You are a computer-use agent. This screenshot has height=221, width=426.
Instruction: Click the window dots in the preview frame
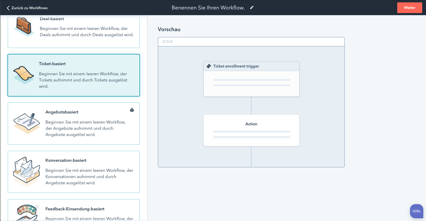[x=167, y=41]
